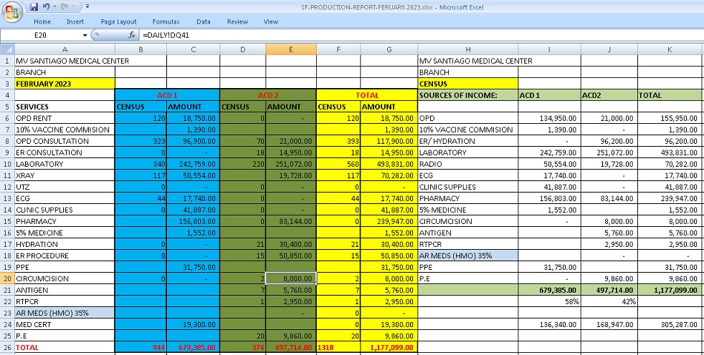Select the PHARMACY cell in column H
The width and height of the screenshot is (704, 355).
click(x=468, y=198)
